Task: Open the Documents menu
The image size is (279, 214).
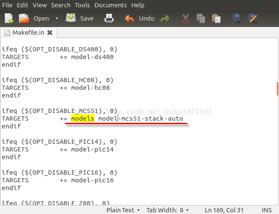Action: [110, 5]
